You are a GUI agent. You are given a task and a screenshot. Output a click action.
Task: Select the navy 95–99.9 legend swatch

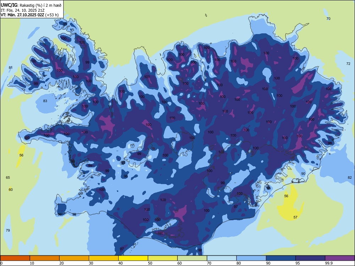[x=310, y=258]
